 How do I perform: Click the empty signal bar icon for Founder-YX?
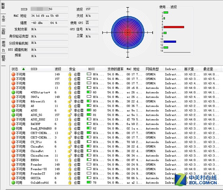pyautogui.click(x=89, y=169)
